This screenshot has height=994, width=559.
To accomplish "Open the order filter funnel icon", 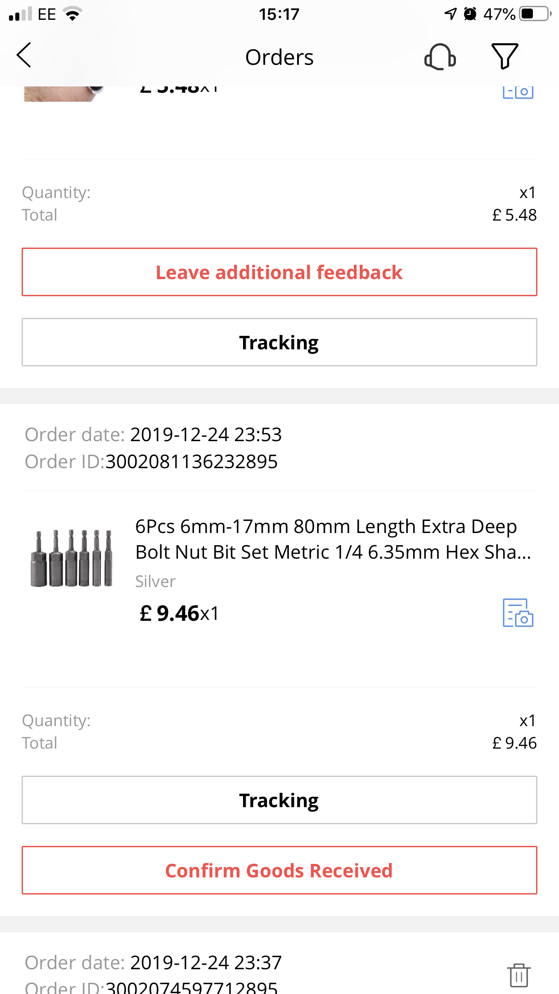I will 505,56.
